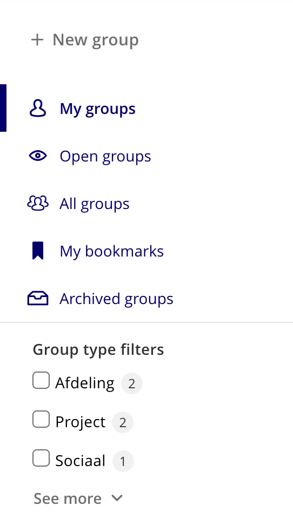The height and width of the screenshot is (526, 293).
Task: Click the plus icon beside New group
Action: click(37, 39)
